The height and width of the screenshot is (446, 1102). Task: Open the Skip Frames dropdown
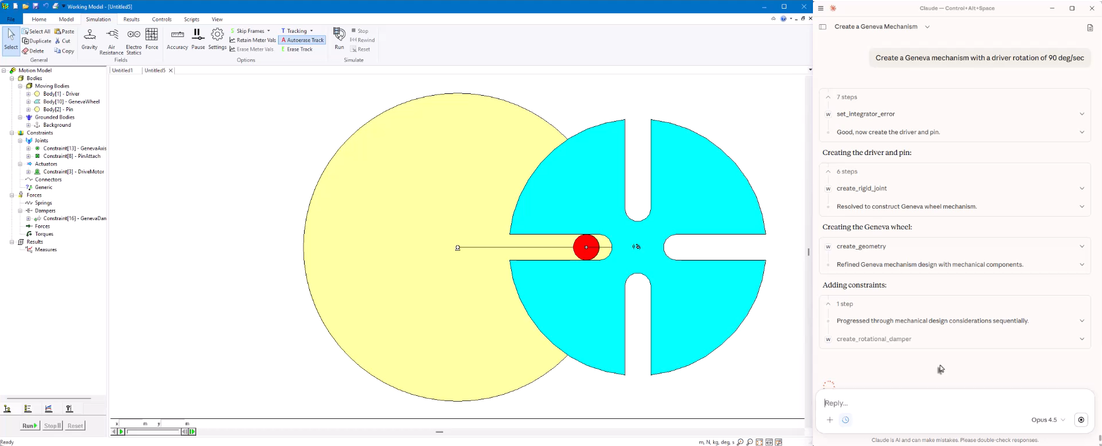pos(250,31)
